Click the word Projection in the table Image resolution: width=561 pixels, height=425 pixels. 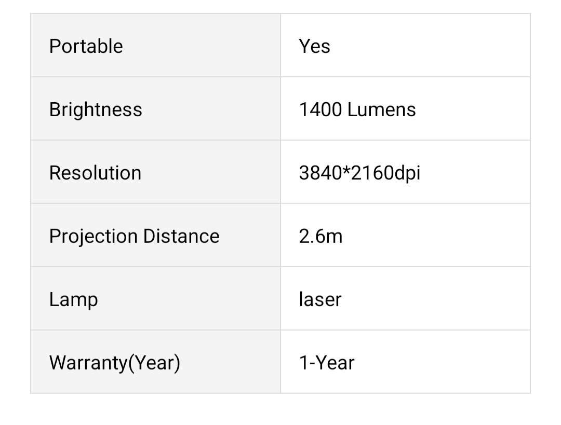click(94, 237)
